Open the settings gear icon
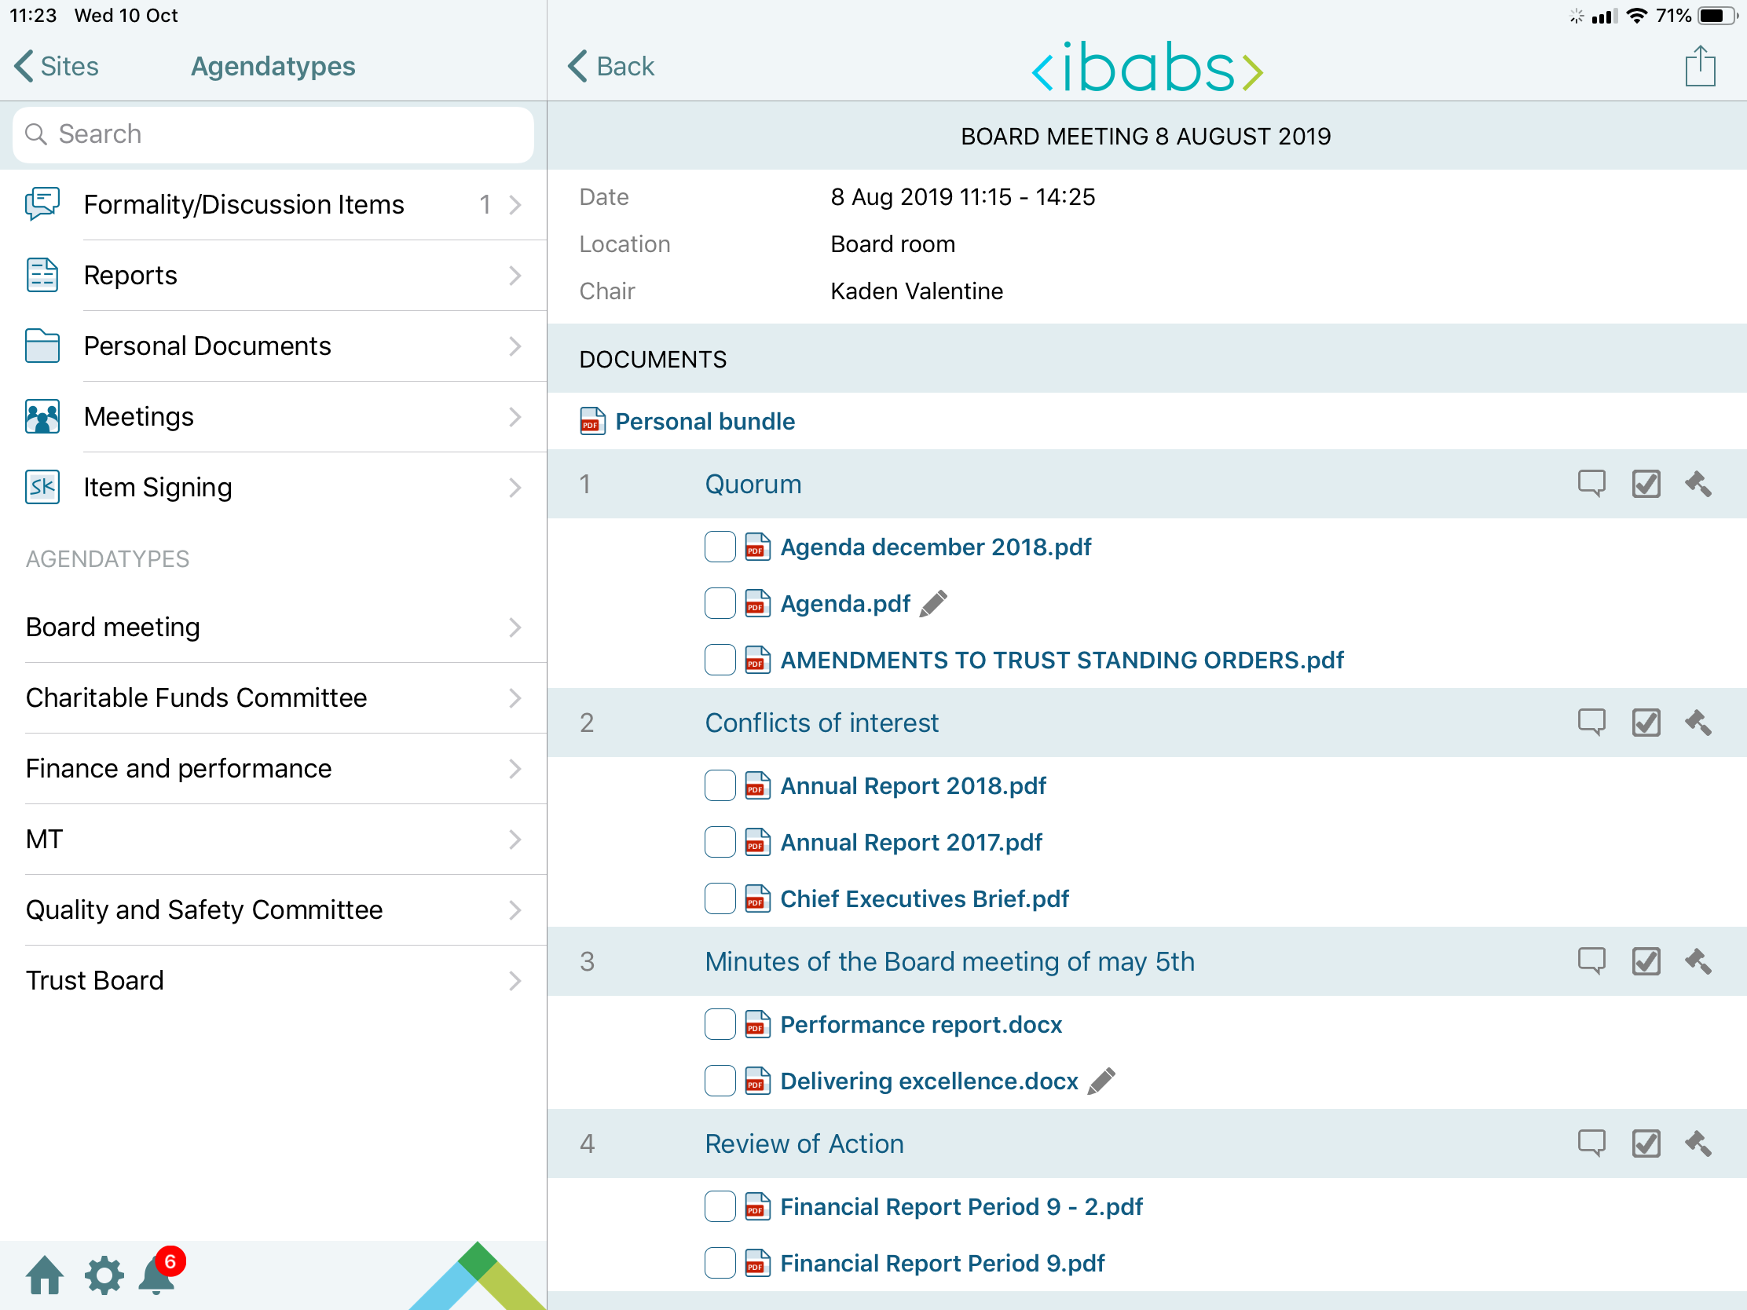The image size is (1747, 1310). 104,1275
